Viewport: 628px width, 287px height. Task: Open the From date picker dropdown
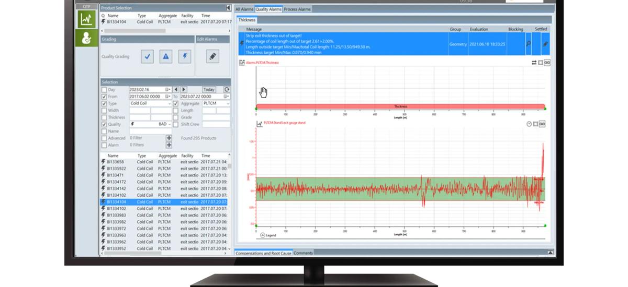(168, 97)
